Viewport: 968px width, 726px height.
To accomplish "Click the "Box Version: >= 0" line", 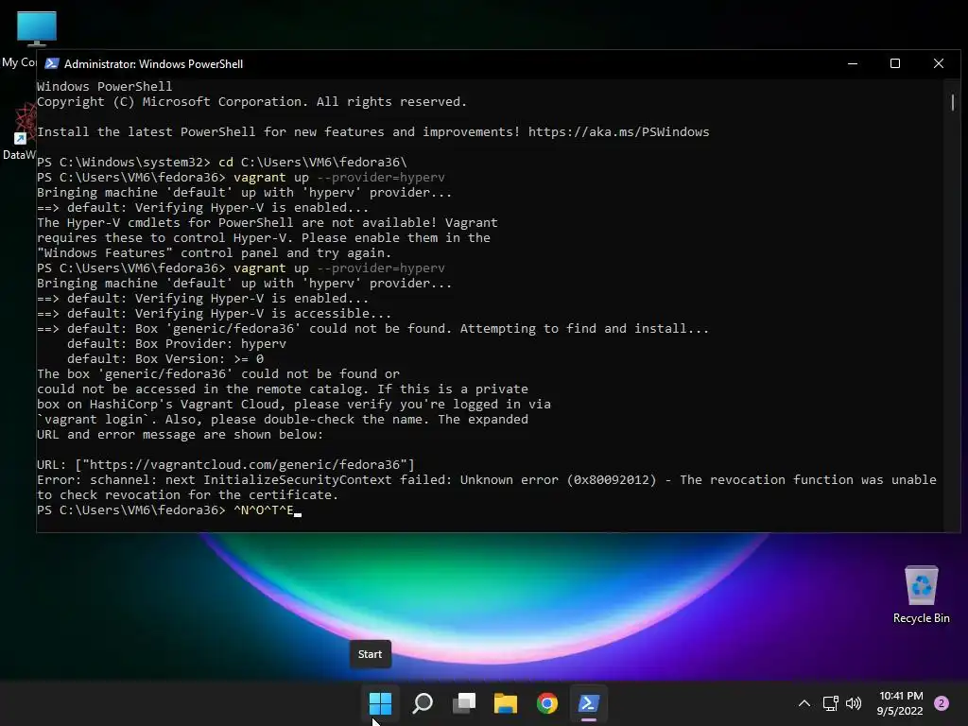I will pos(165,358).
